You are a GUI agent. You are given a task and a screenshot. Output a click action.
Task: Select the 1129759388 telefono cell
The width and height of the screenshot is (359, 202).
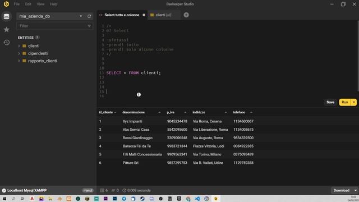(243, 163)
